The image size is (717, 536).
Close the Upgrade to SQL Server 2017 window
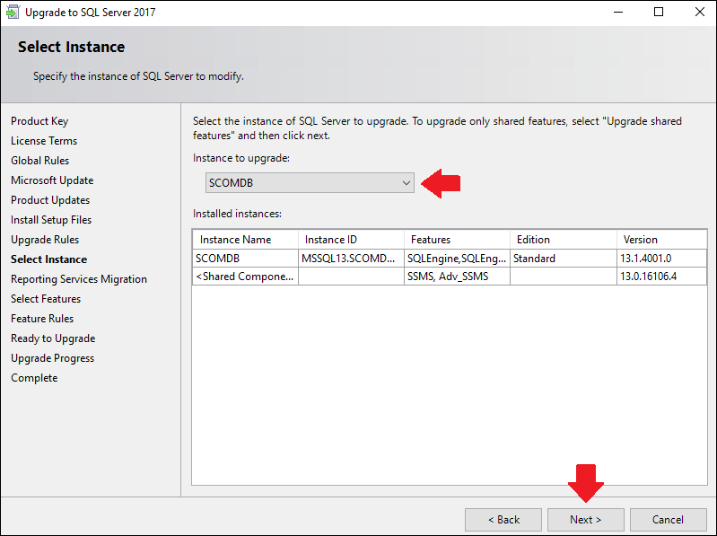[x=699, y=13]
